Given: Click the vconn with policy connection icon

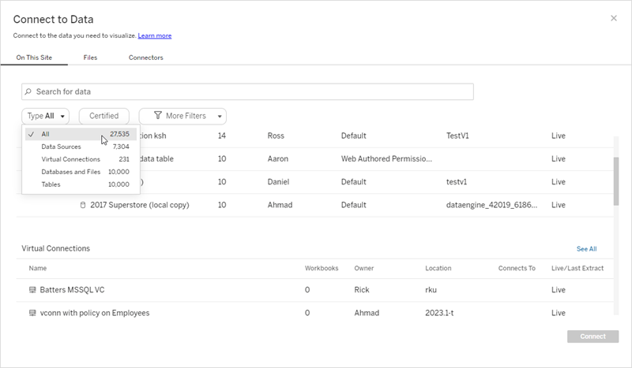Looking at the screenshot, I should point(32,313).
